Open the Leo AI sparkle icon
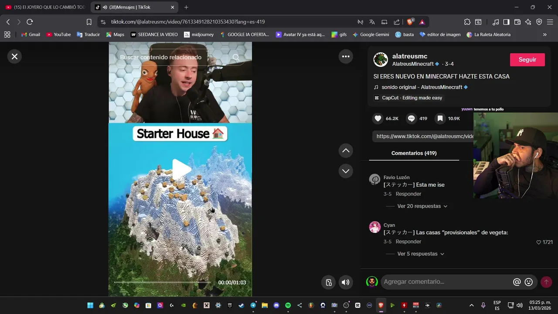 [528, 22]
